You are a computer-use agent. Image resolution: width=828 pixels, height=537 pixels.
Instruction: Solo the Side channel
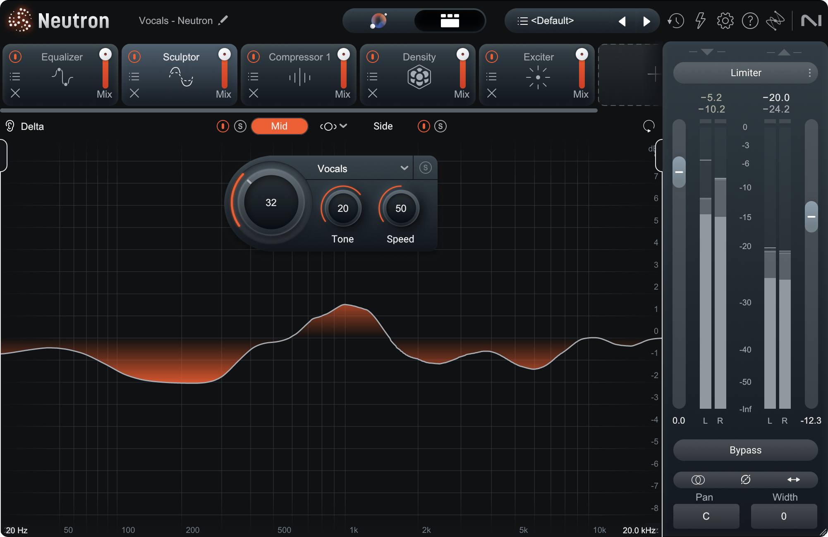tap(440, 126)
